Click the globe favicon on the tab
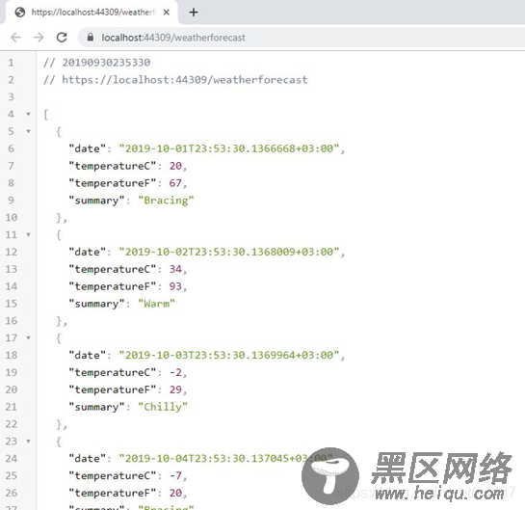525x510 pixels. coord(20,13)
